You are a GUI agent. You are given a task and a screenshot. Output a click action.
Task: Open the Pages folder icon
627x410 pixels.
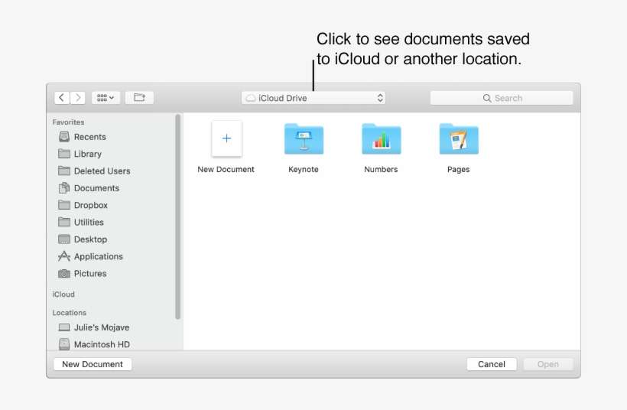[x=459, y=138]
